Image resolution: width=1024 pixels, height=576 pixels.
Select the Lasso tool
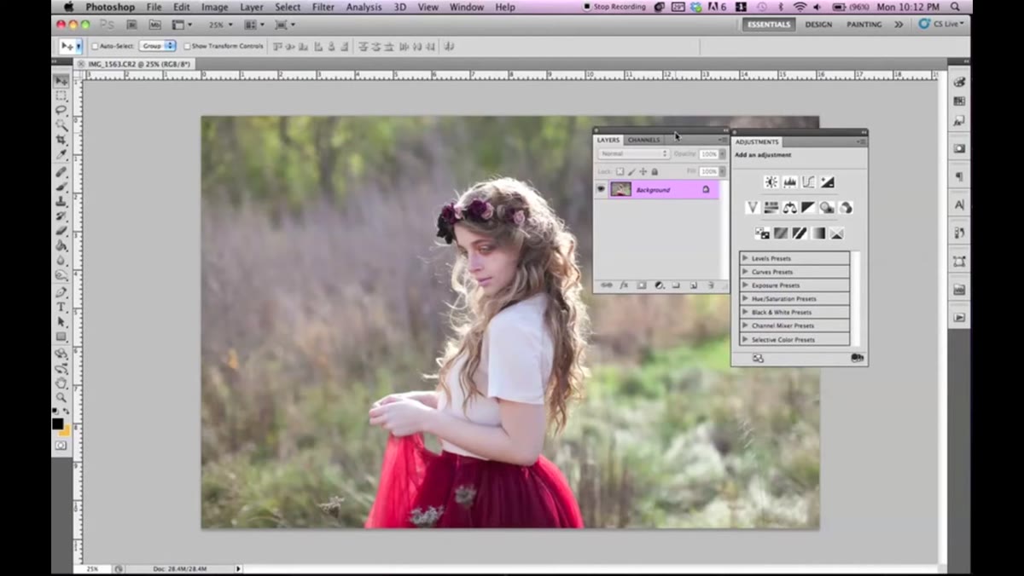(61, 110)
